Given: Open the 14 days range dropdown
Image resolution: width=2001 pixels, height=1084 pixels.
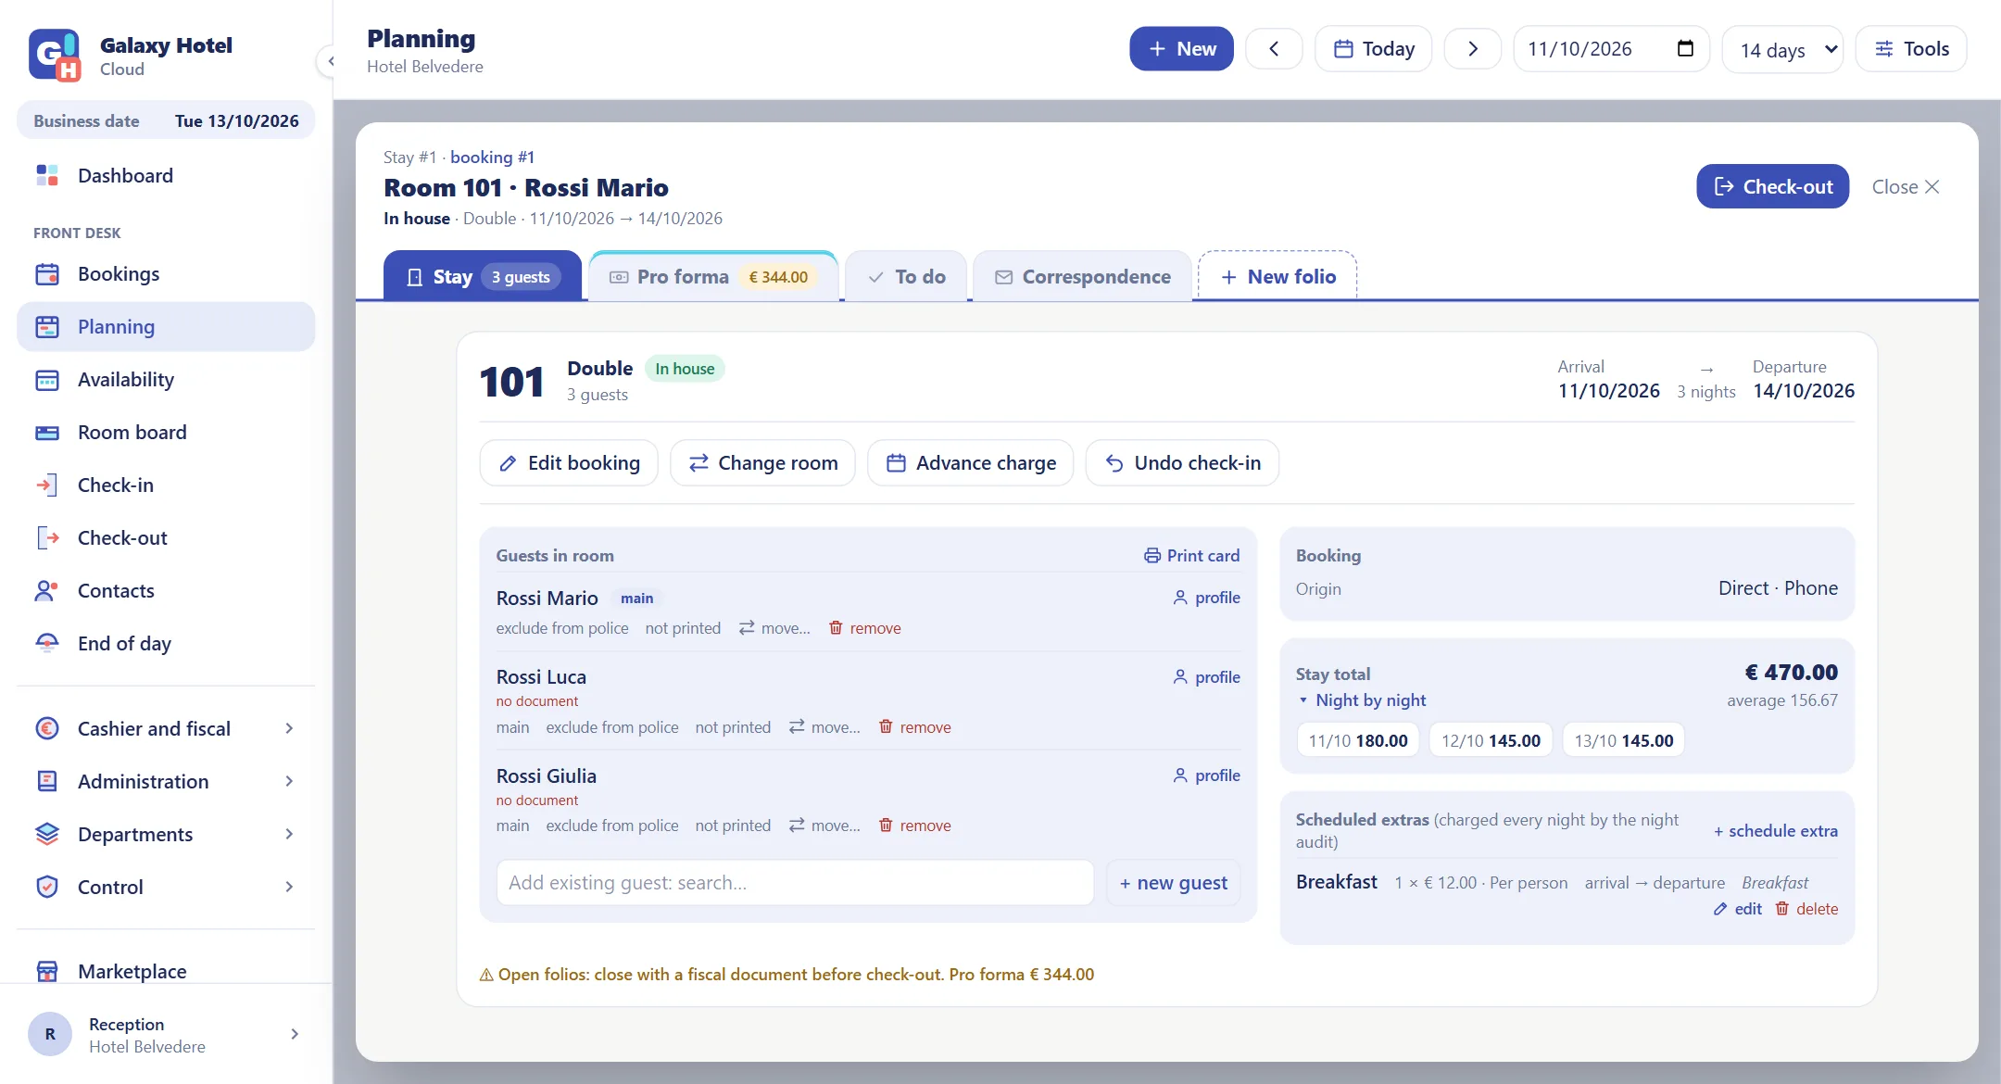Looking at the screenshot, I should (x=1783, y=49).
